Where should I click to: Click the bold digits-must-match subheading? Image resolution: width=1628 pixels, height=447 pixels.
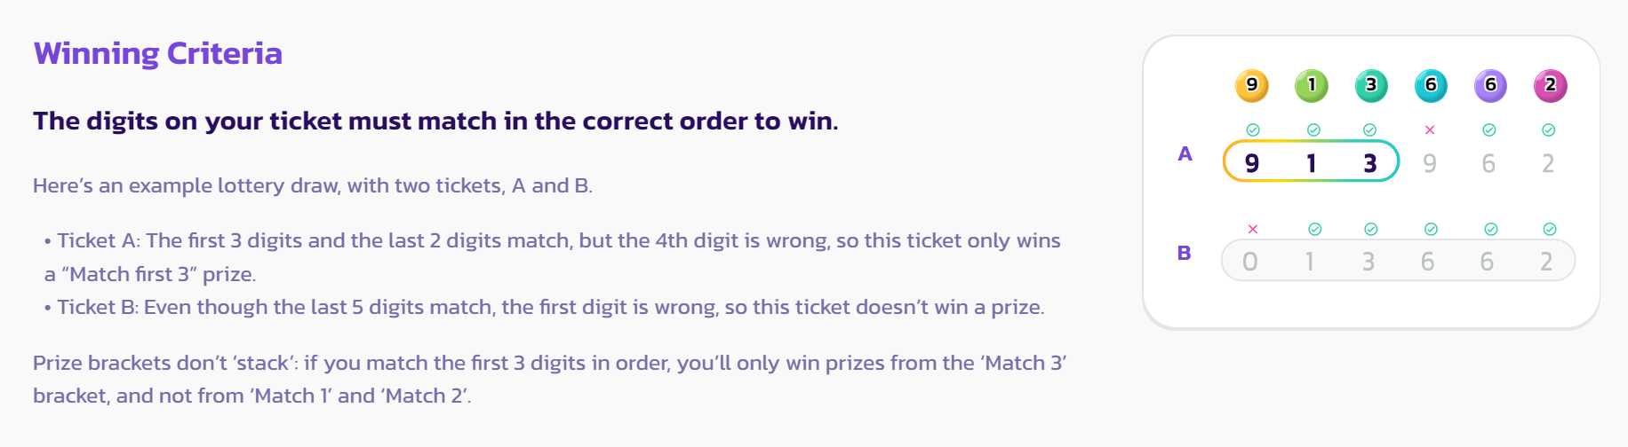click(x=435, y=121)
